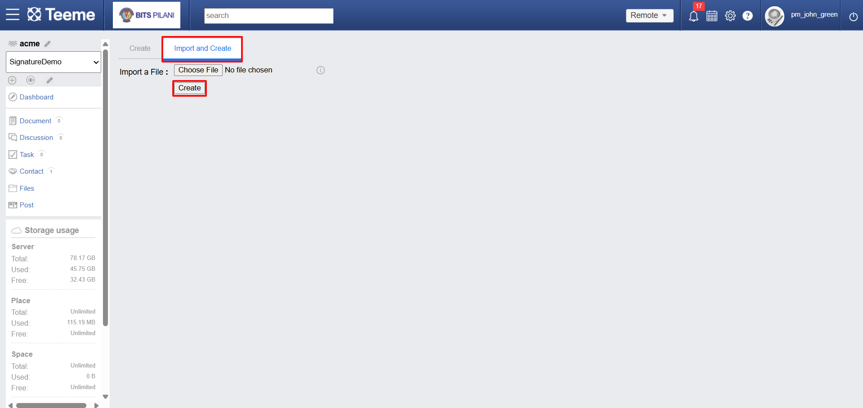Image resolution: width=863 pixels, height=408 pixels.
Task: Select the Import and Create tab
Action: pos(203,48)
